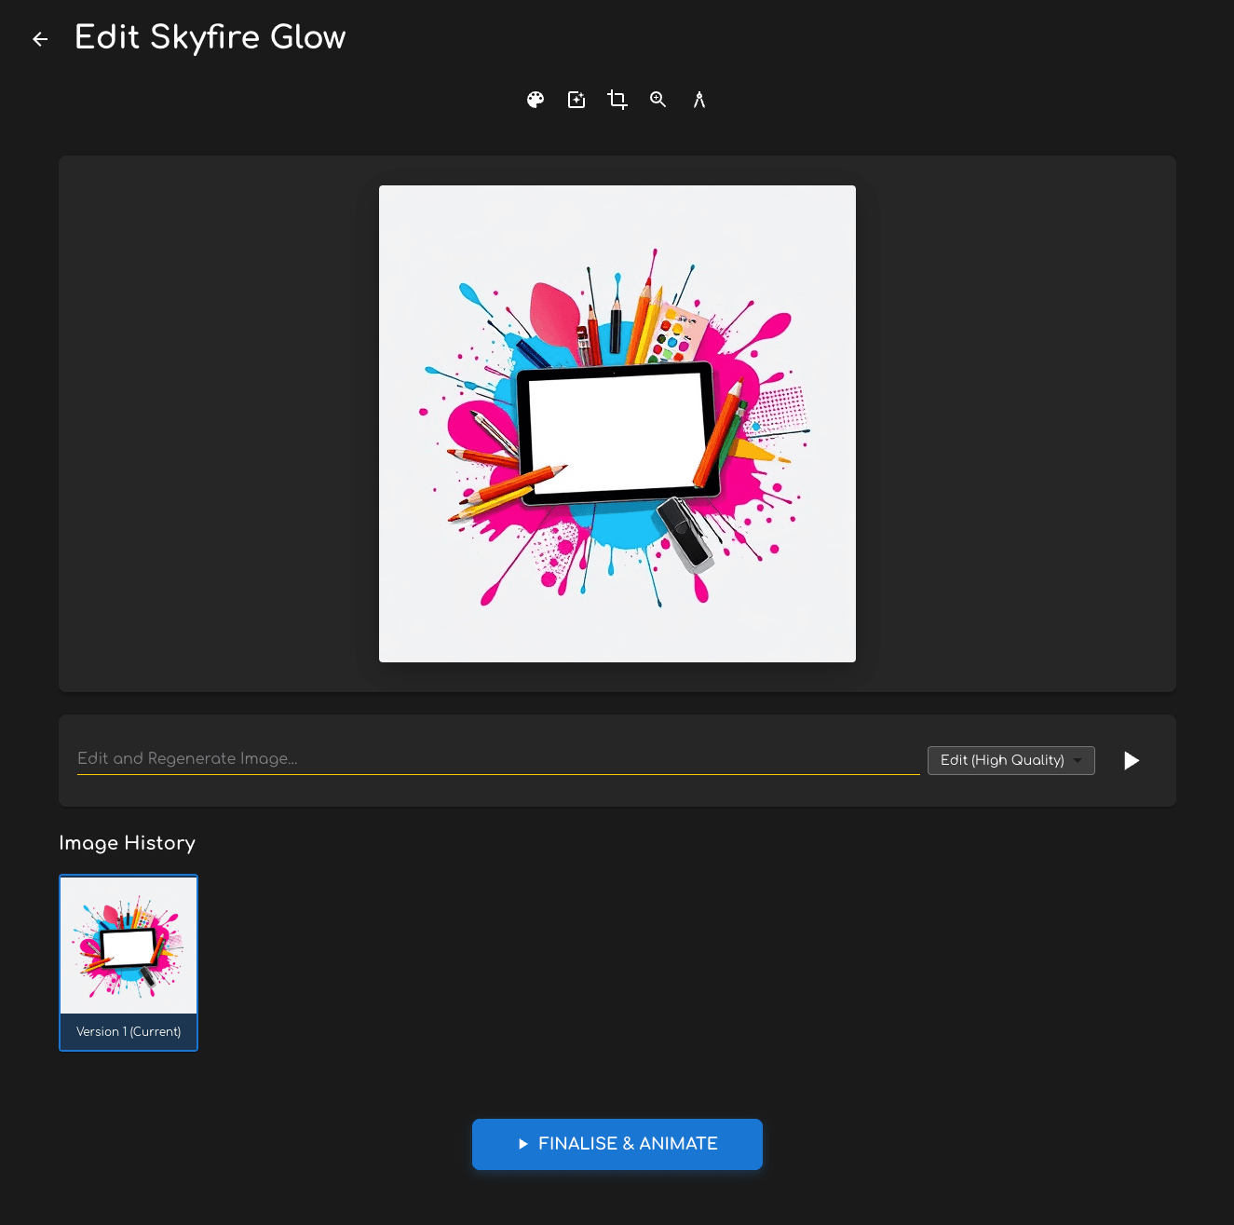Go back using the left arrow
This screenshot has height=1225, width=1234.
click(x=40, y=39)
